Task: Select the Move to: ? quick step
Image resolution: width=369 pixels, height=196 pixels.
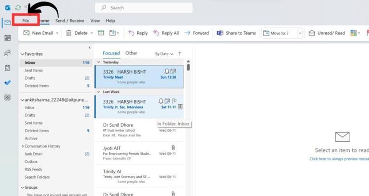Action: click(280, 33)
